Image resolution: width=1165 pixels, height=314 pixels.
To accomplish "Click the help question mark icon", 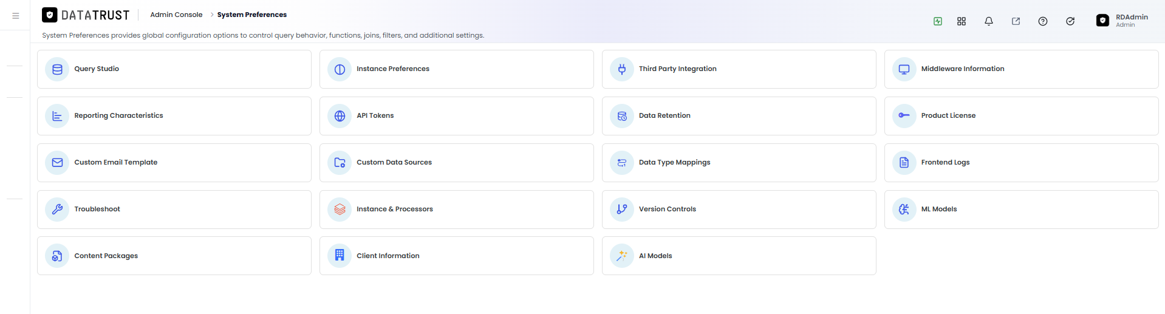I will tap(1043, 21).
